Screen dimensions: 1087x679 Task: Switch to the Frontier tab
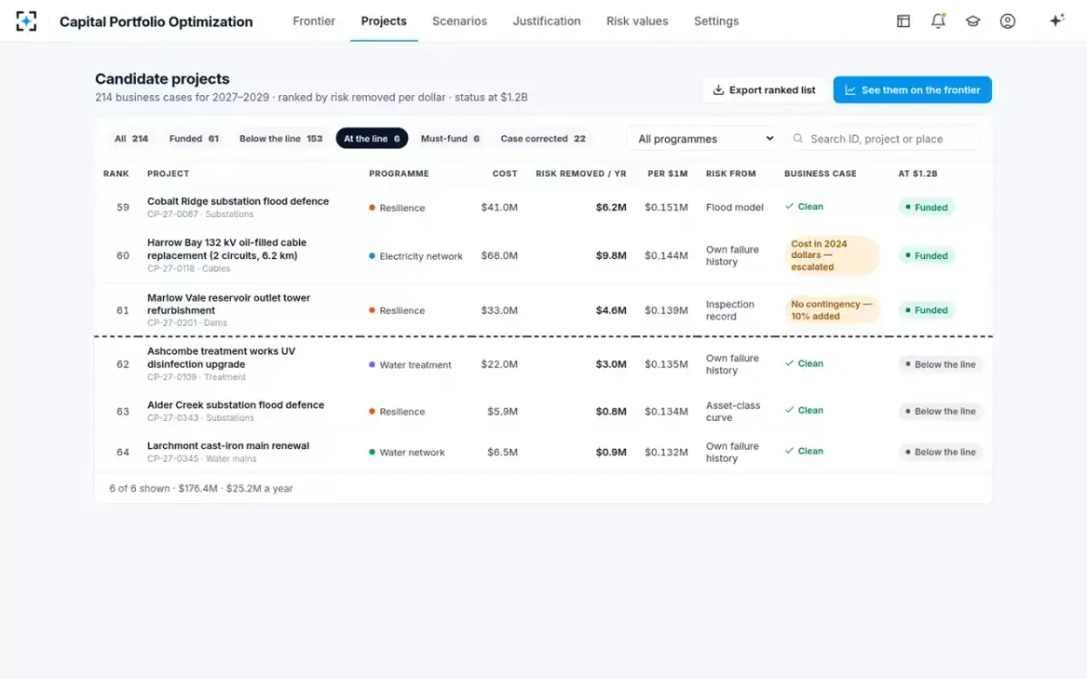coord(313,21)
